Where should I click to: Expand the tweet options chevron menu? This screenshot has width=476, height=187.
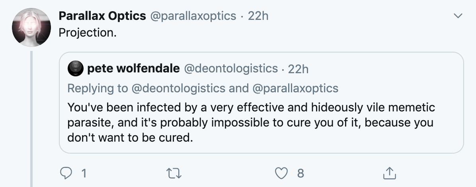pos(458,16)
